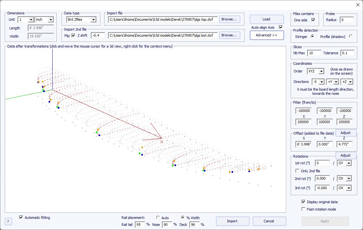The image size is (363, 230).
Task: Click the Slices Tolerance field
Action: (x=347, y=53)
